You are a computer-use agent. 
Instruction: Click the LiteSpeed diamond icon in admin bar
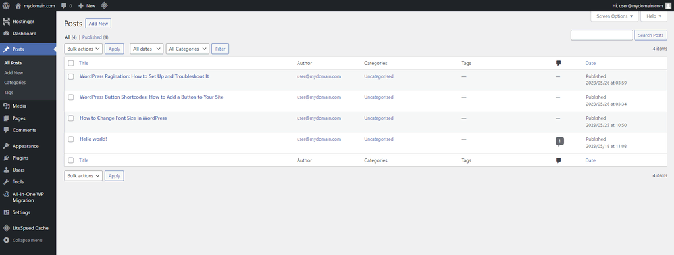104,5
